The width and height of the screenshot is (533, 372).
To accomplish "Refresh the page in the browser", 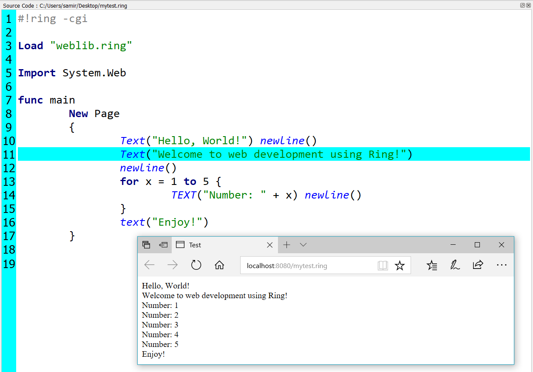I will [196, 265].
